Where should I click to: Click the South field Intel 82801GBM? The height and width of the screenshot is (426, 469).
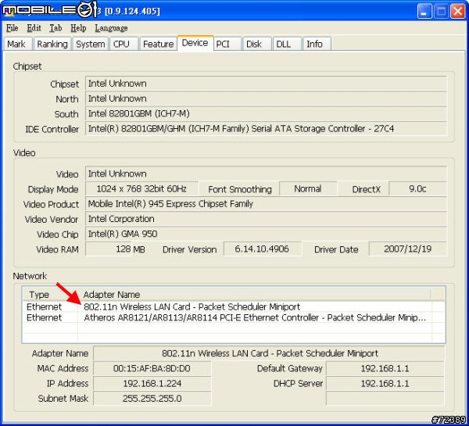tap(267, 113)
